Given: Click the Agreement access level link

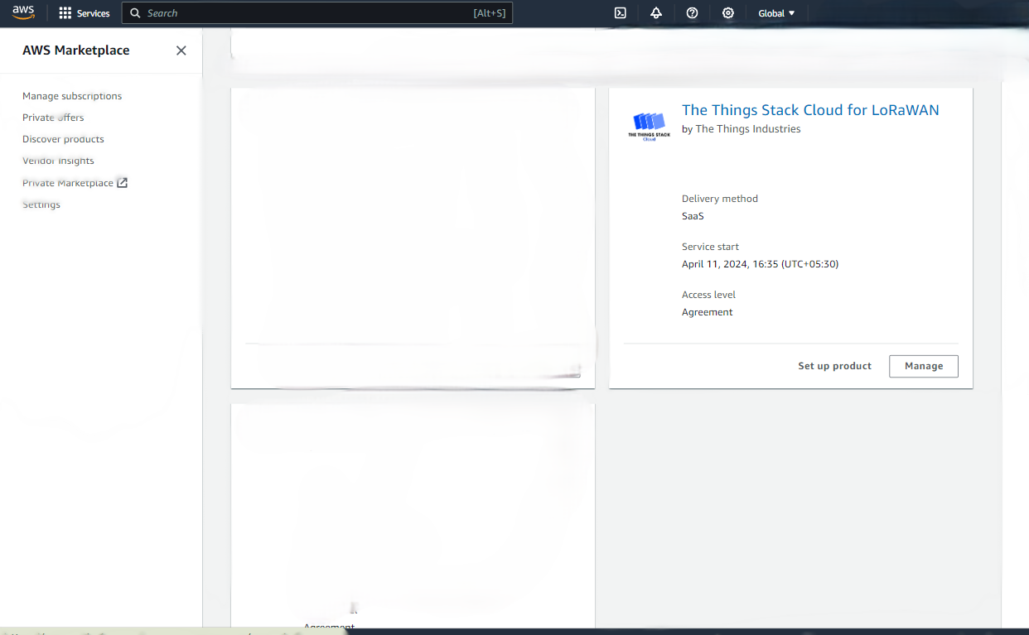Looking at the screenshot, I should coord(707,311).
